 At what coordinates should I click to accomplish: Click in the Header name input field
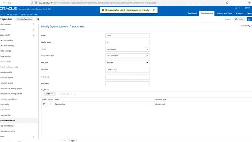coord(128,42)
